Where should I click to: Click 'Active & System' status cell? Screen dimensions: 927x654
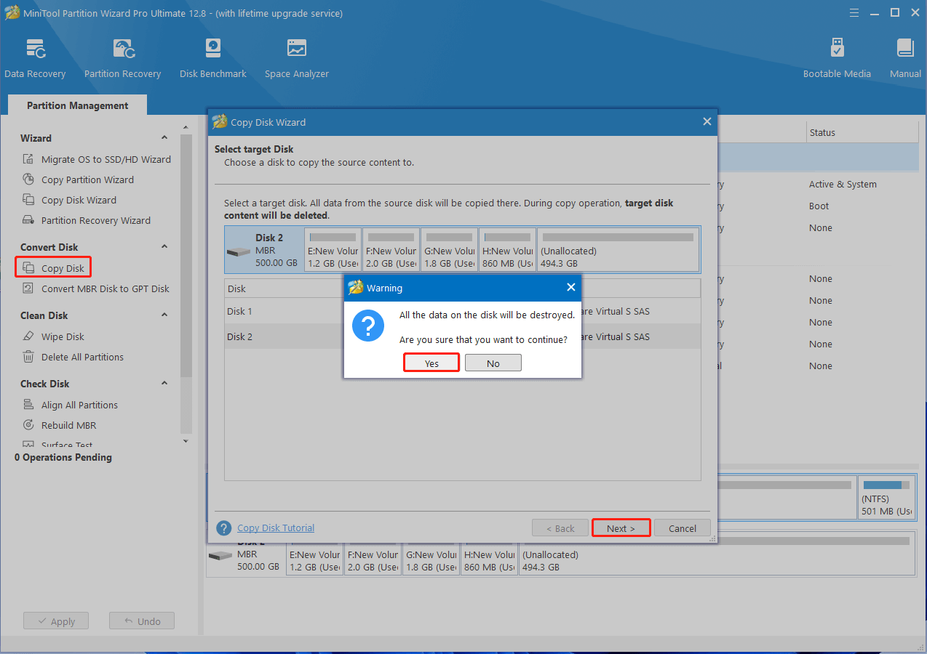tap(843, 185)
